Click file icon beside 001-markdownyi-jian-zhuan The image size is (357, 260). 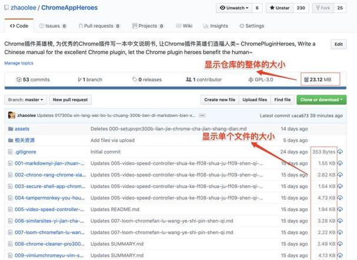pyautogui.click(x=10, y=164)
